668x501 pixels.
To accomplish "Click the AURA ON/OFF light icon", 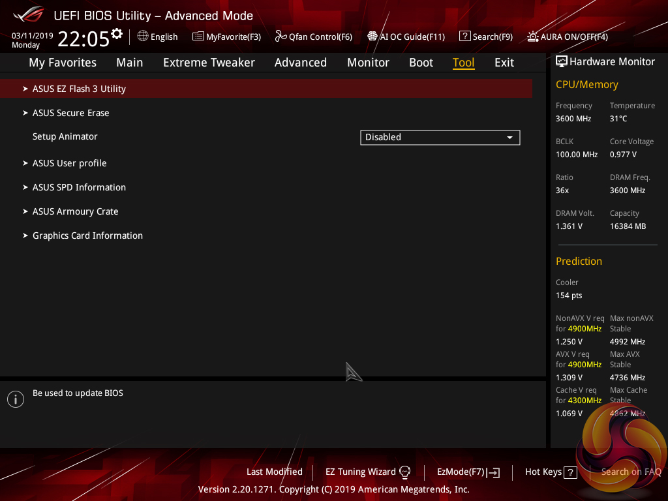I will pyautogui.click(x=532, y=37).
